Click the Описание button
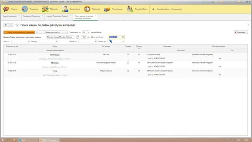Image resolution: width=252 pixels, height=142 pixels. 241,32
